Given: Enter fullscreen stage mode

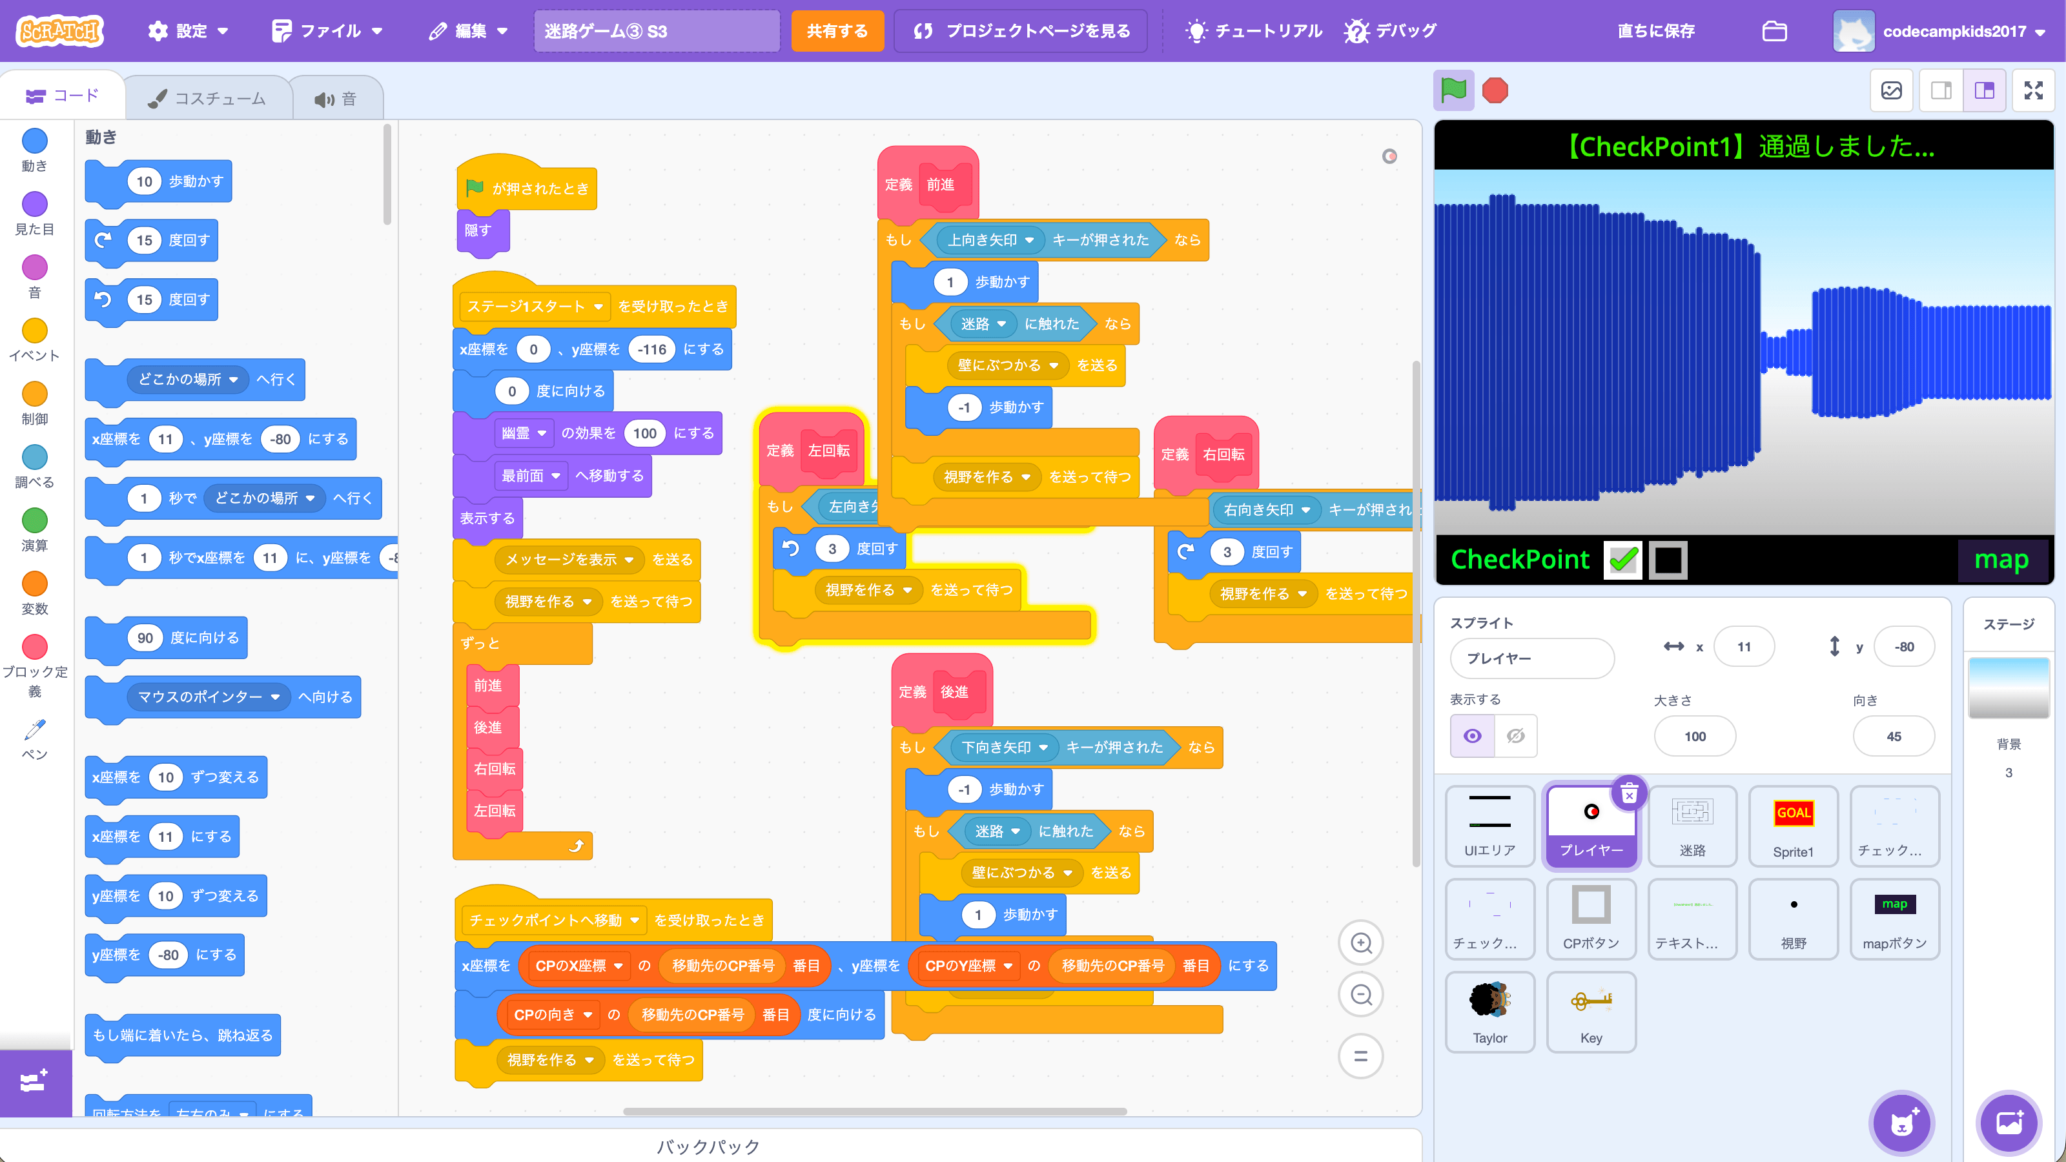Looking at the screenshot, I should [2033, 90].
